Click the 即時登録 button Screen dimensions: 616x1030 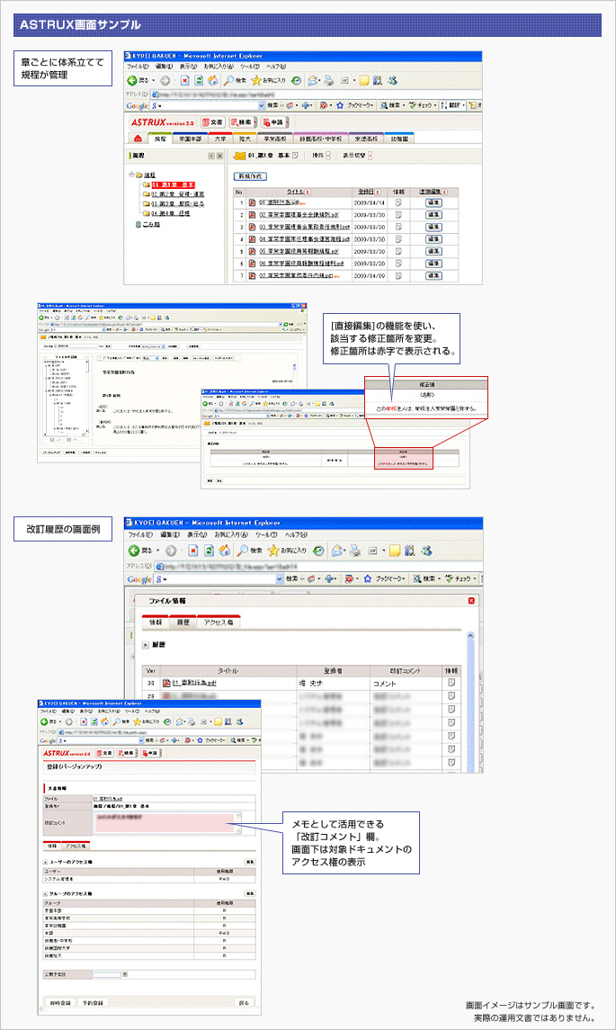point(60,1002)
